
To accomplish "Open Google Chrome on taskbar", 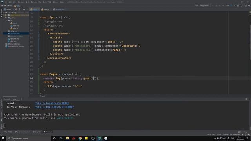I will pos(80,138).
